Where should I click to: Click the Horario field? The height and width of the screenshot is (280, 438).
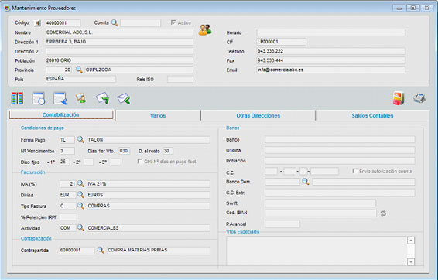coord(330,32)
